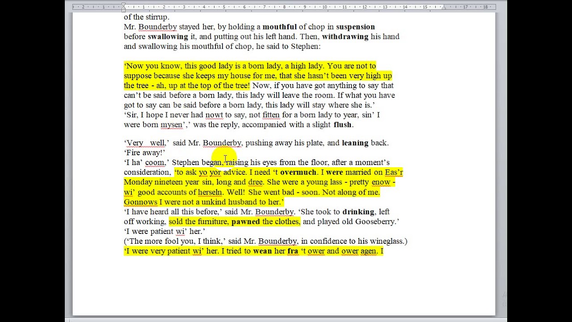
Task: Click the word 'stirrup' at the top
Action: [156, 17]
